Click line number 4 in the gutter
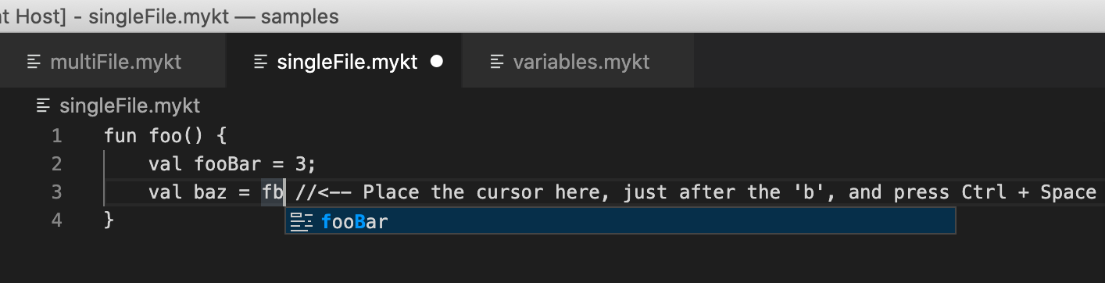Screen dimensions: 1105x283 click(56, 220)
